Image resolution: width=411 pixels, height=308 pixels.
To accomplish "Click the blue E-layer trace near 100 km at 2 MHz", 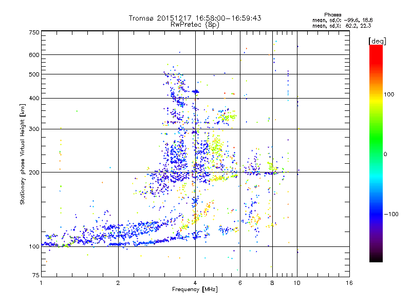I will click(118, 244).
